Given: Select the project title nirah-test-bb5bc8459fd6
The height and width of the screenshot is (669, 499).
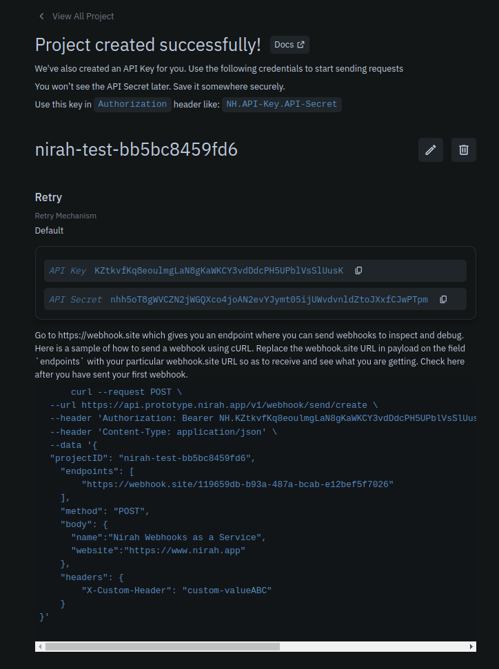Looking at the screenshot, I should (x=136, y=150).
